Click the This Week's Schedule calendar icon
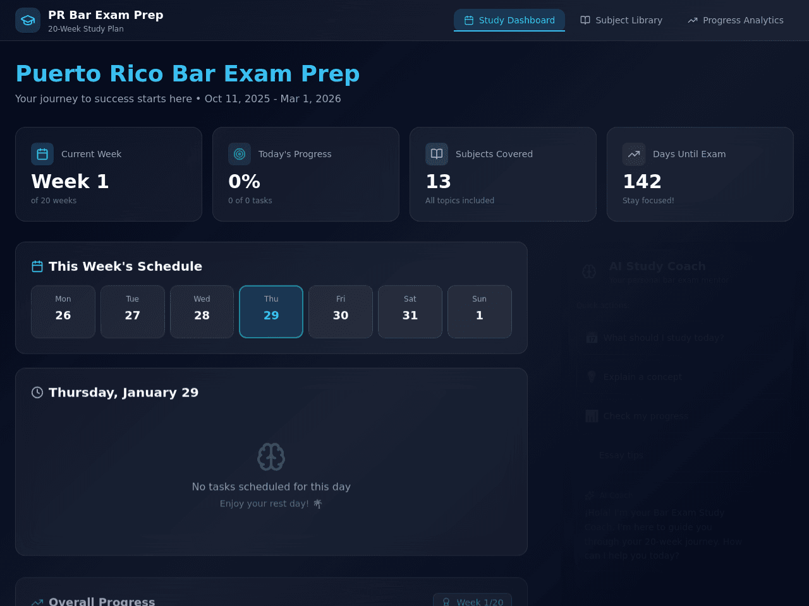The height and width of the screenshot is (606, 809). (37, 266)
